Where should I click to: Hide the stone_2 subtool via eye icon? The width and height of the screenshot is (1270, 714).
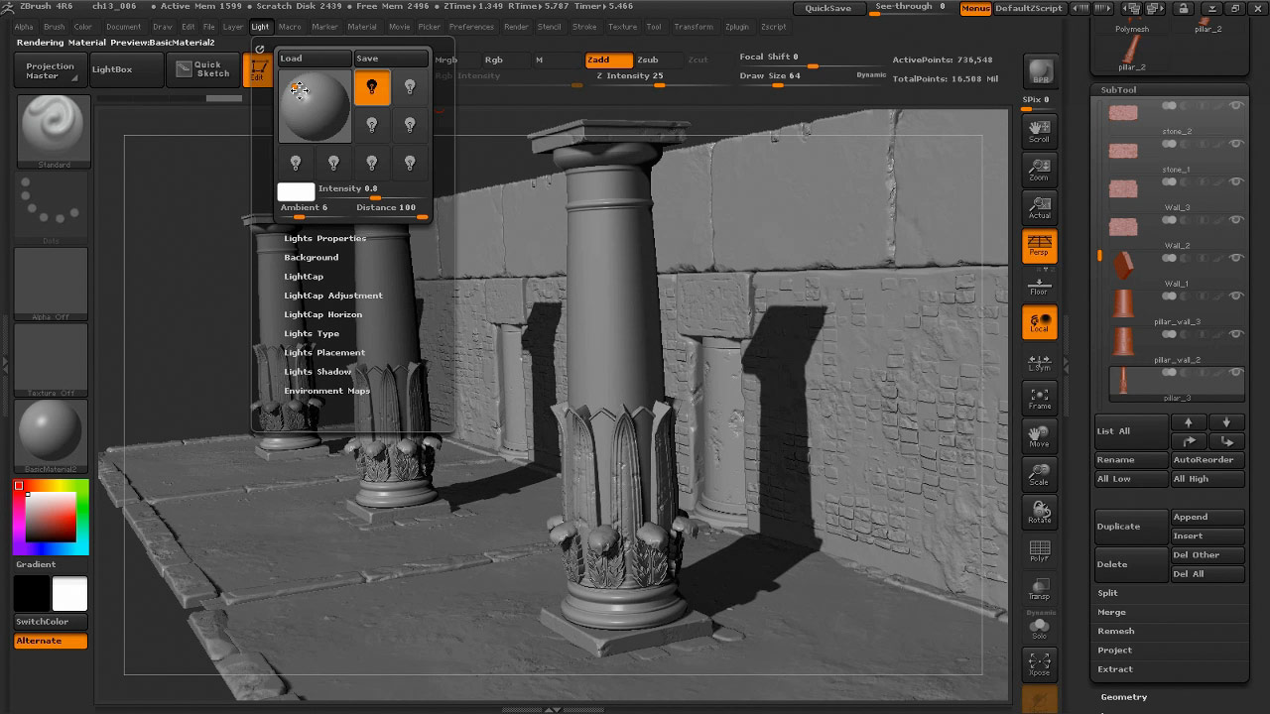coord(1236,105)
